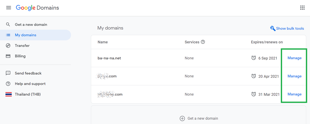Click the wrench icon for bulk tools
The image size is (310, 124).
(273, 28)
